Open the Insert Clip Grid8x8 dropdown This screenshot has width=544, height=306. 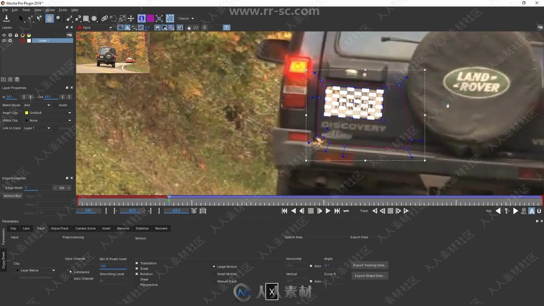pos(48,113)
